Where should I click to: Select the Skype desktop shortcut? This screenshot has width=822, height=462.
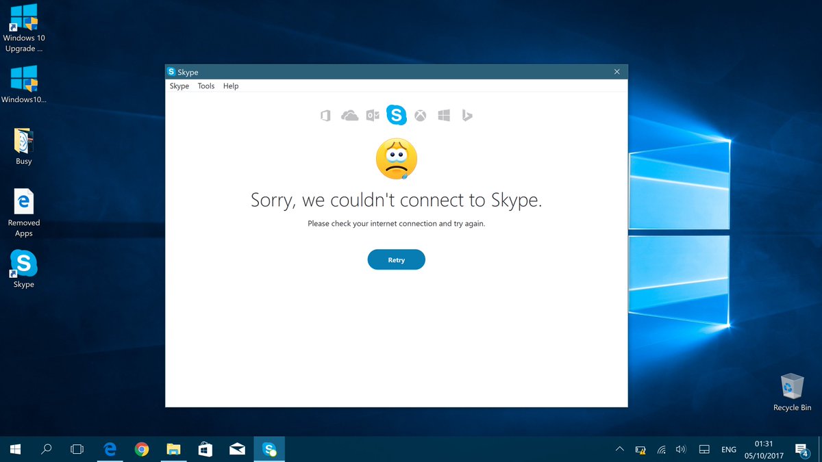[x=23, y=269]
